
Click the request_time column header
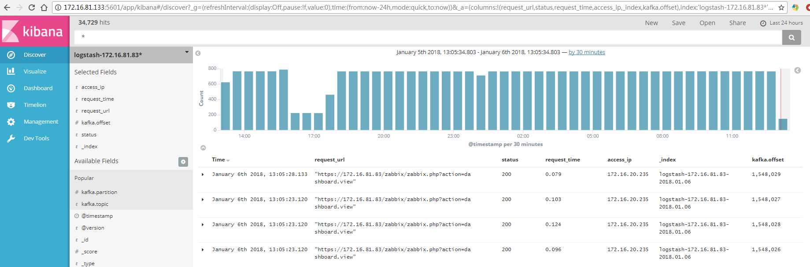coord(562,160)
